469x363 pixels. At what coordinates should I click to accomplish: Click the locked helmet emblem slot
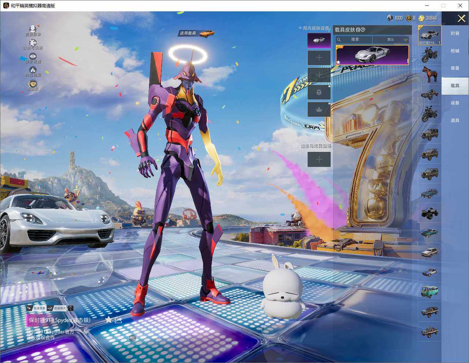click(319, 92)
